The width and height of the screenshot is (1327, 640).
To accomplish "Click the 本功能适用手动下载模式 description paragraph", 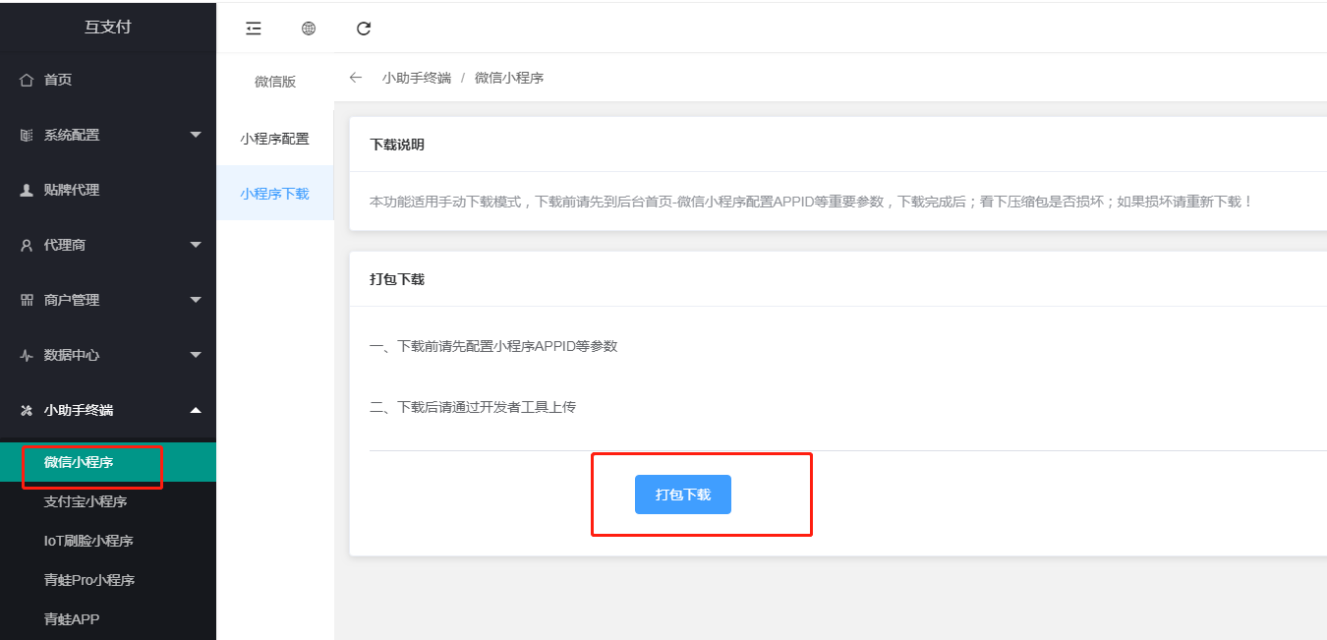I will coord(812,202).
